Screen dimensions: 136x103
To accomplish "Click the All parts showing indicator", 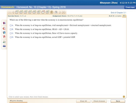I will coord(16,101).
